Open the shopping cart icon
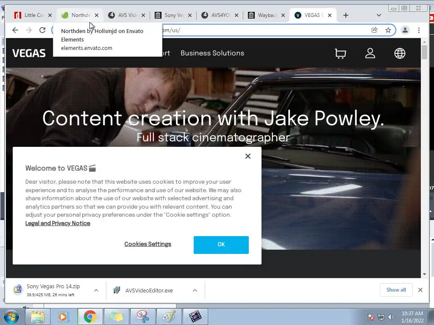 coord(340,53)
